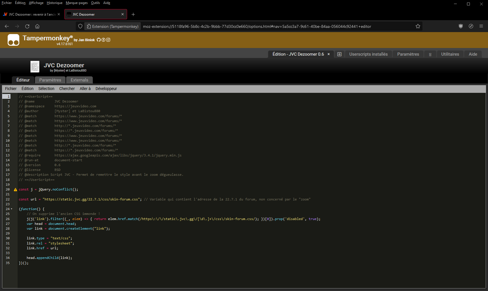Click line number 35 in the gutter
This screenshot has height=291, width=488.
[x=8, y=263]
